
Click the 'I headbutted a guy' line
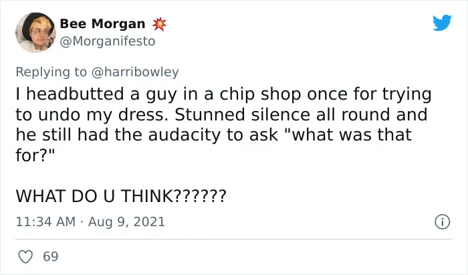tap(223, 94)
